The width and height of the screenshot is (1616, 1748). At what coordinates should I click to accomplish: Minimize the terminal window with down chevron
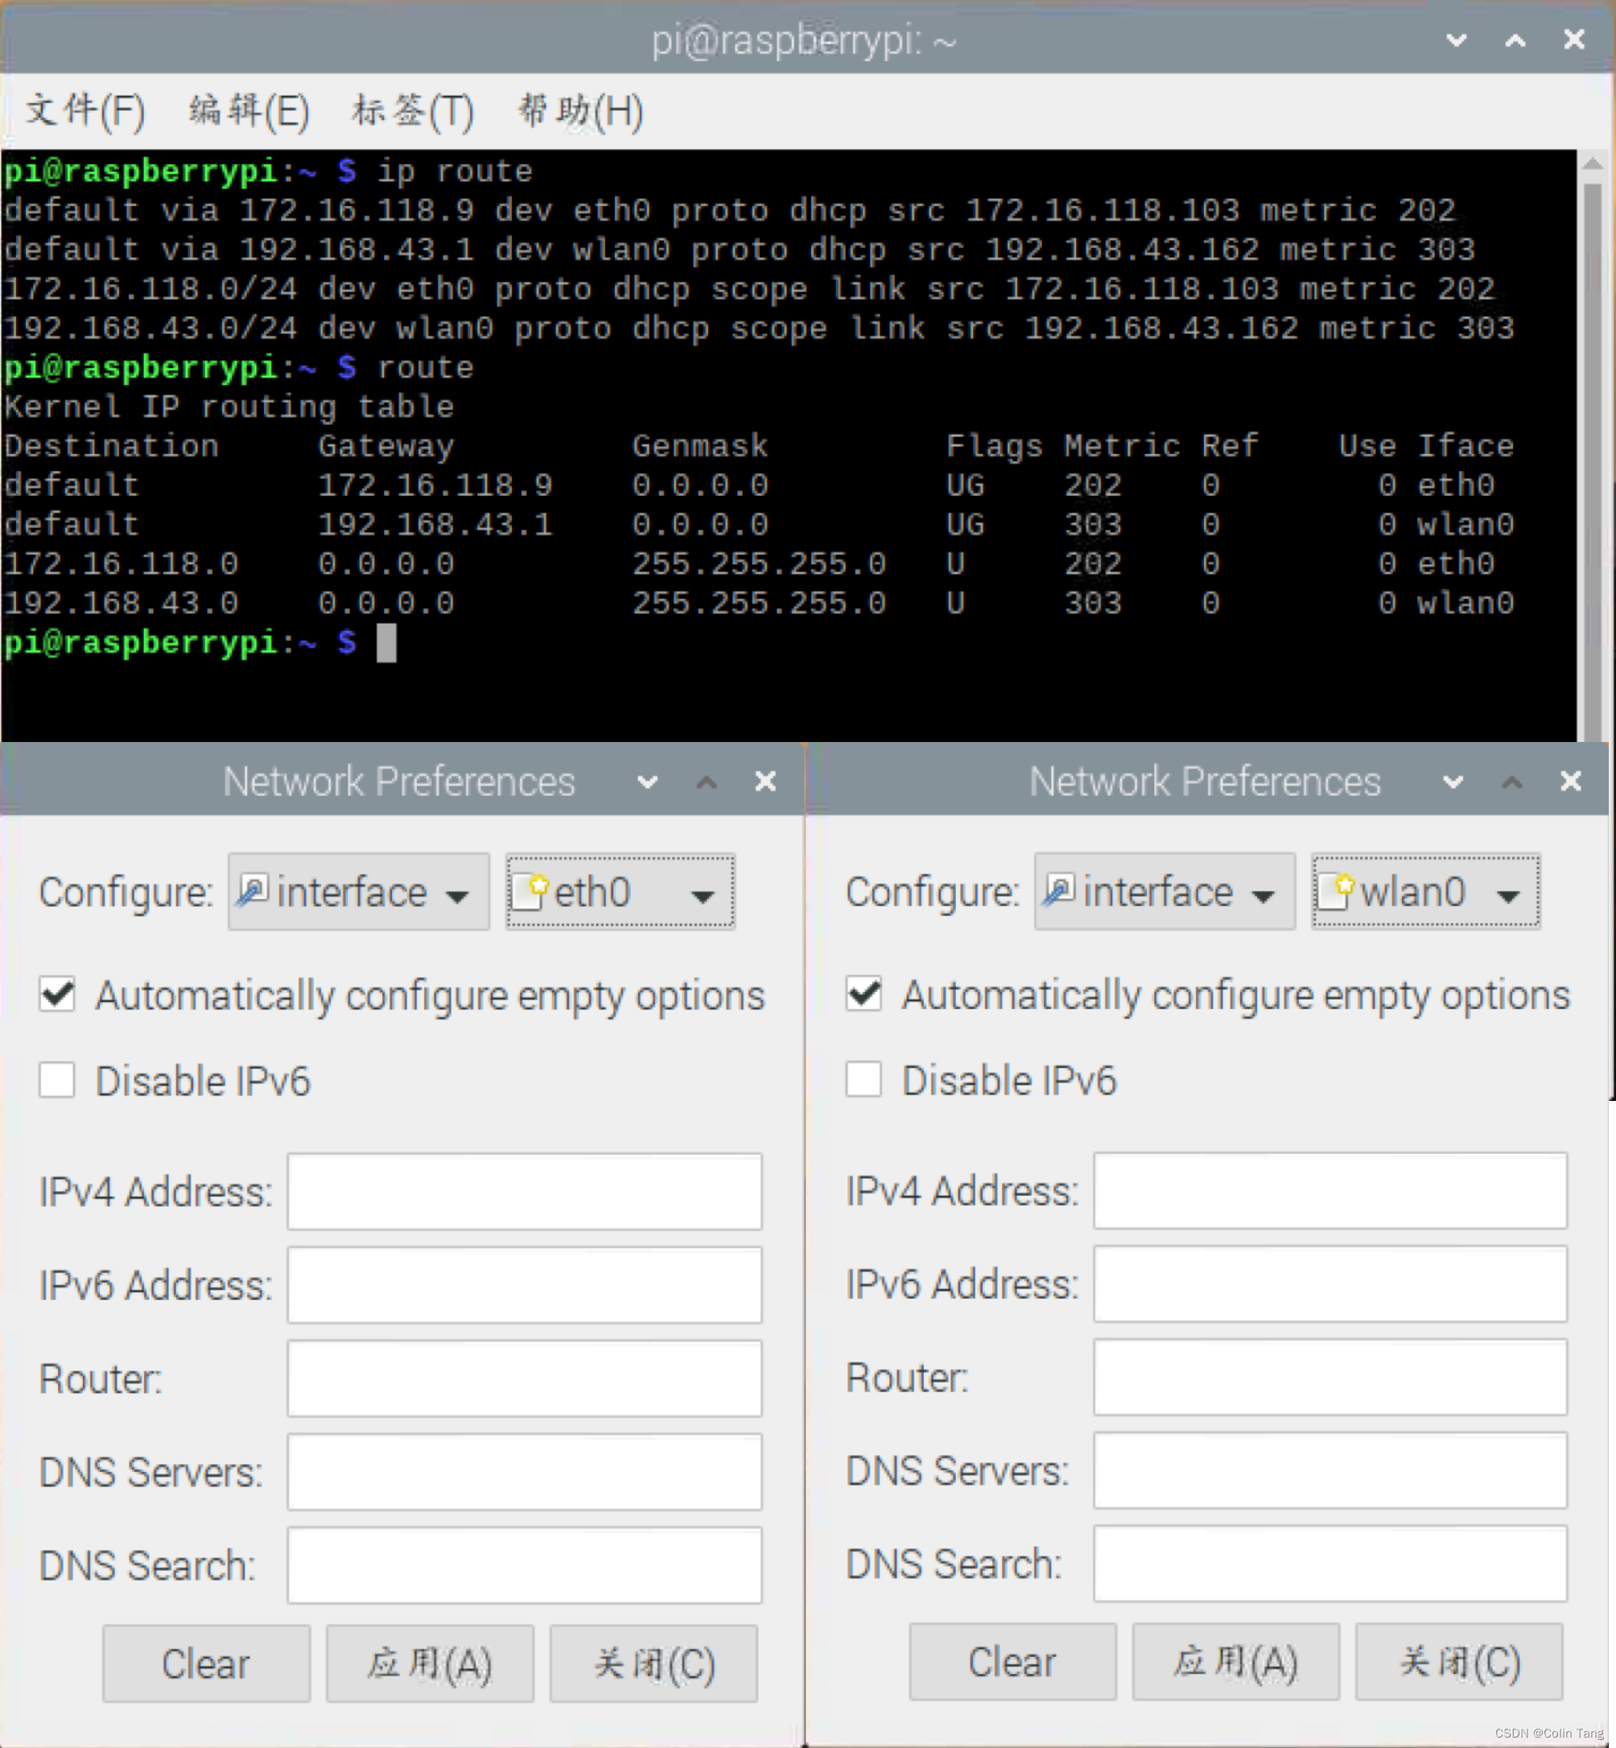[x=1456, y=40]
